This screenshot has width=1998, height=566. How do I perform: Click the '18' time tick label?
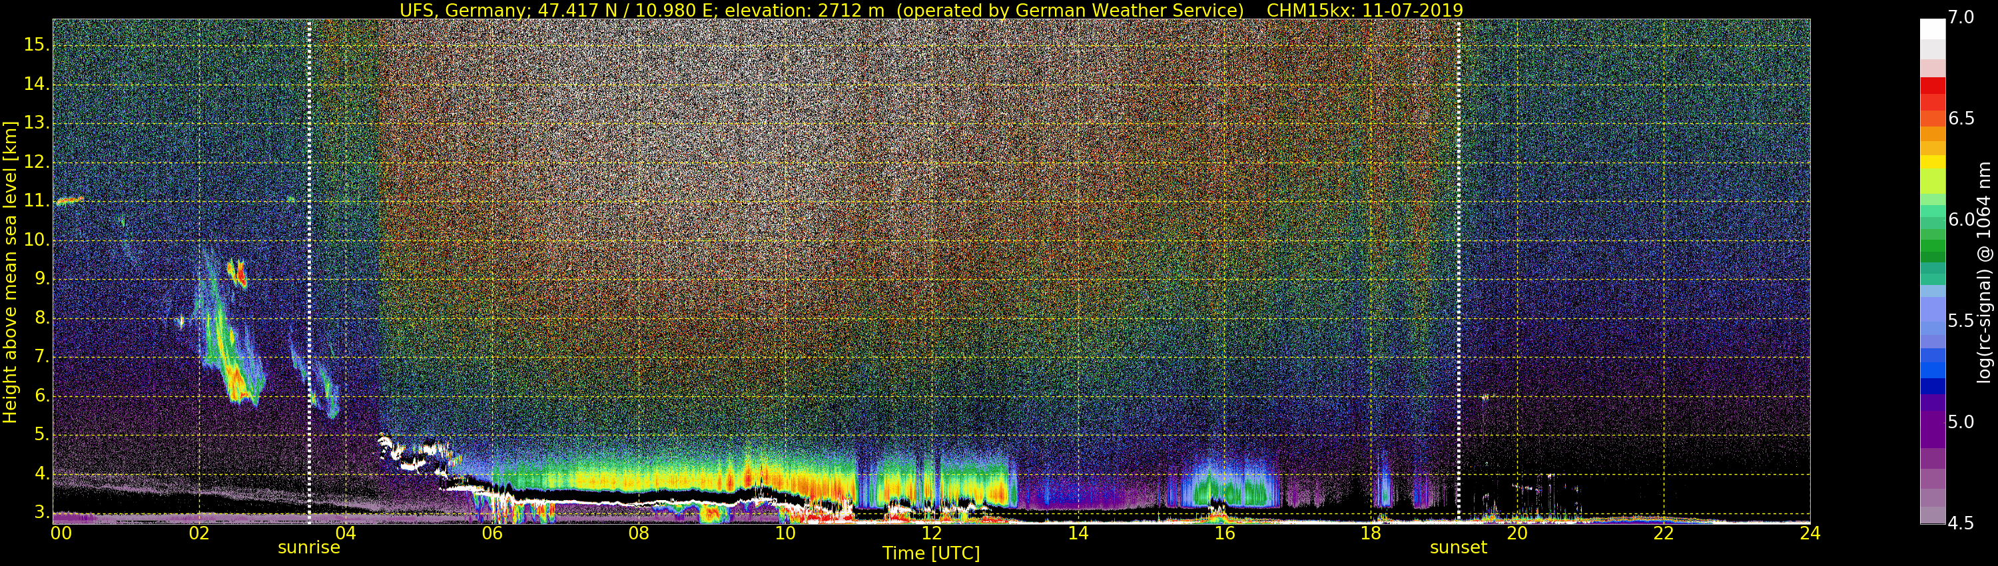tap(1371, 533)
